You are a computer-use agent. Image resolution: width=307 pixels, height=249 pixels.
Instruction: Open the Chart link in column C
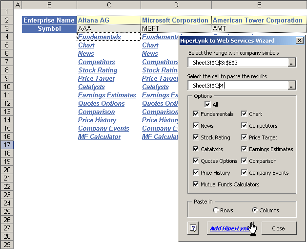click(x=86, y=45)
